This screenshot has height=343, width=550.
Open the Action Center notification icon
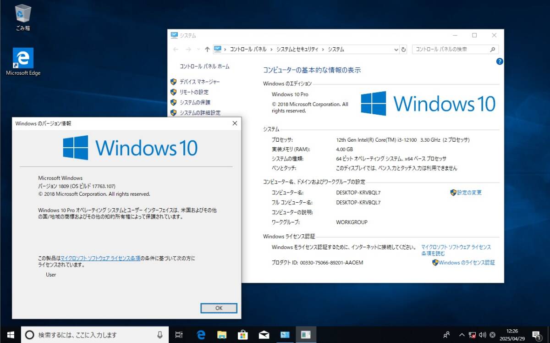(x=536, y=335)
